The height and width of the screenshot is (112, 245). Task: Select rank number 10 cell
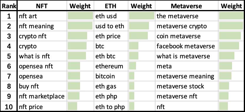tap(9, 107)
